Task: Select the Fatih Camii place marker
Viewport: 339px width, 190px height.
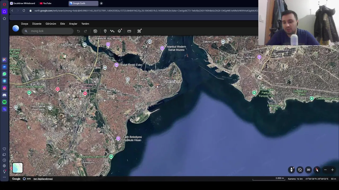Action: [128, 79]
